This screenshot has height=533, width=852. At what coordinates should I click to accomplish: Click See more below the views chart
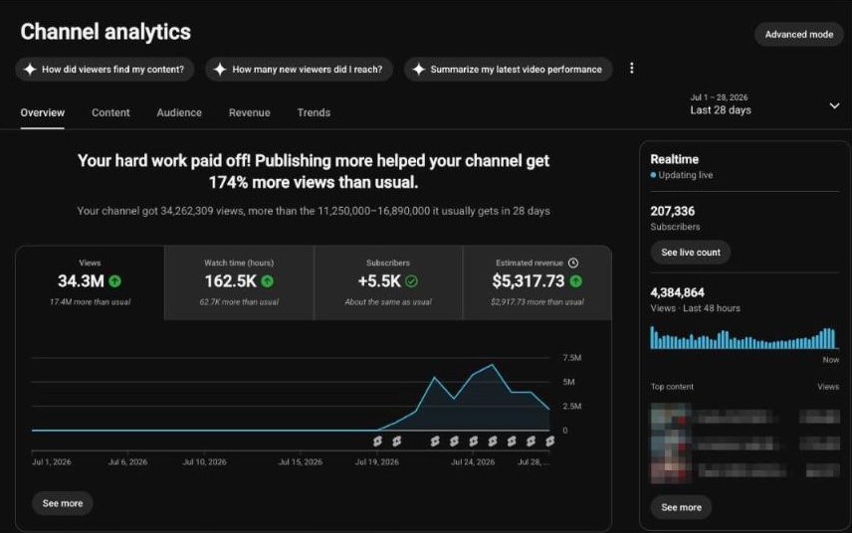(63, 504)
